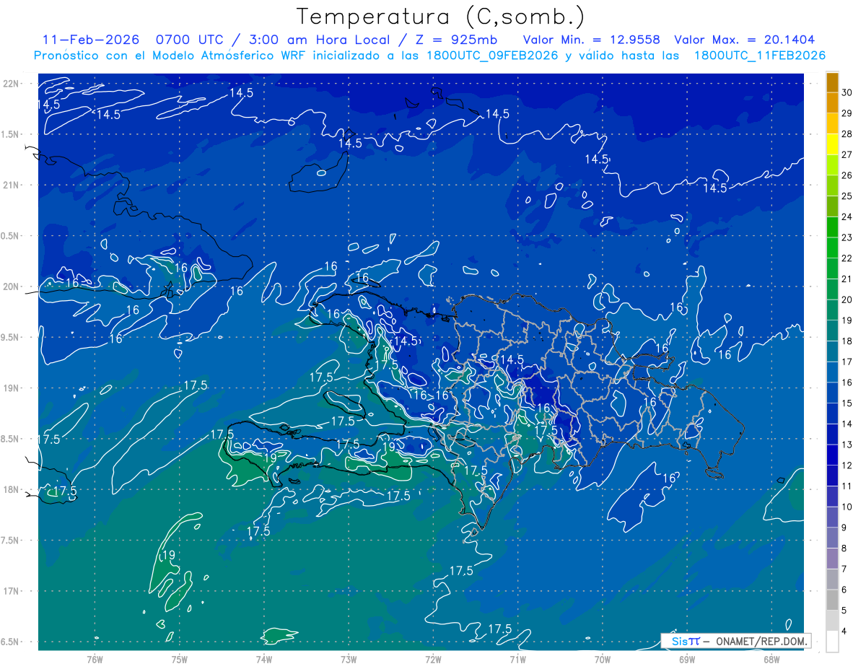Click the '68W' longitude axis label
Screen dimensions: 866x669
pos(771,660)
